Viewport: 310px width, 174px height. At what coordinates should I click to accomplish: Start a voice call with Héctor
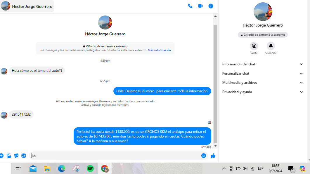[190, 6]
